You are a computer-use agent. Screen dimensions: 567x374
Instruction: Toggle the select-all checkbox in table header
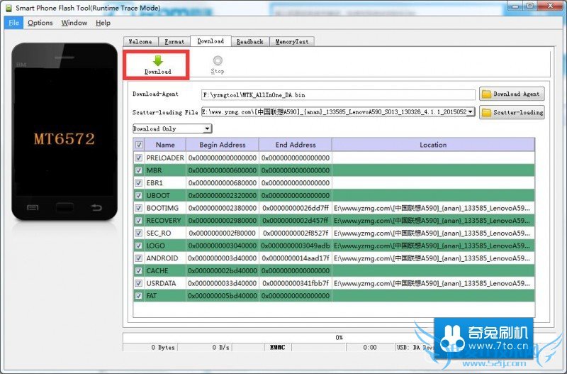pos(139,145)
